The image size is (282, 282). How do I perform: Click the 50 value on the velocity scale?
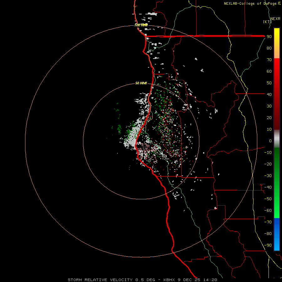pos(269,83)
